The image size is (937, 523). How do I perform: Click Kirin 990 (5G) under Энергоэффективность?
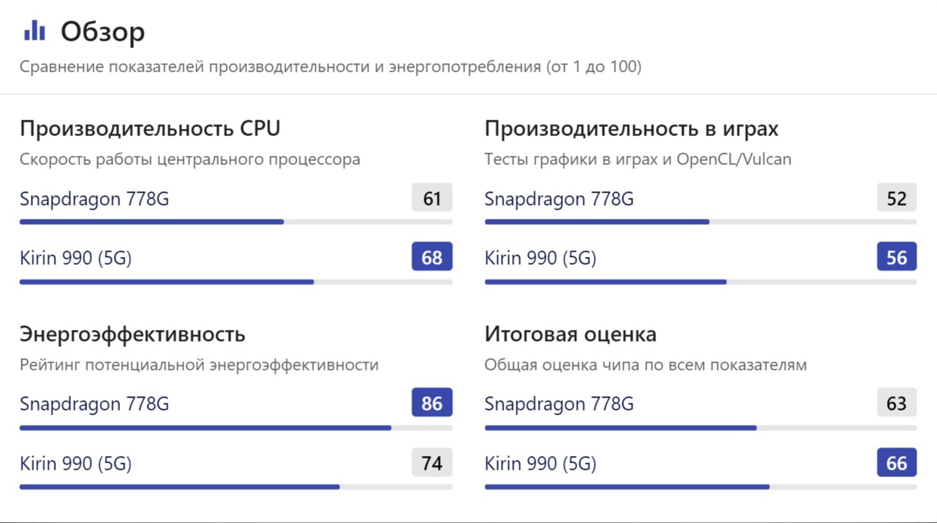76,463
